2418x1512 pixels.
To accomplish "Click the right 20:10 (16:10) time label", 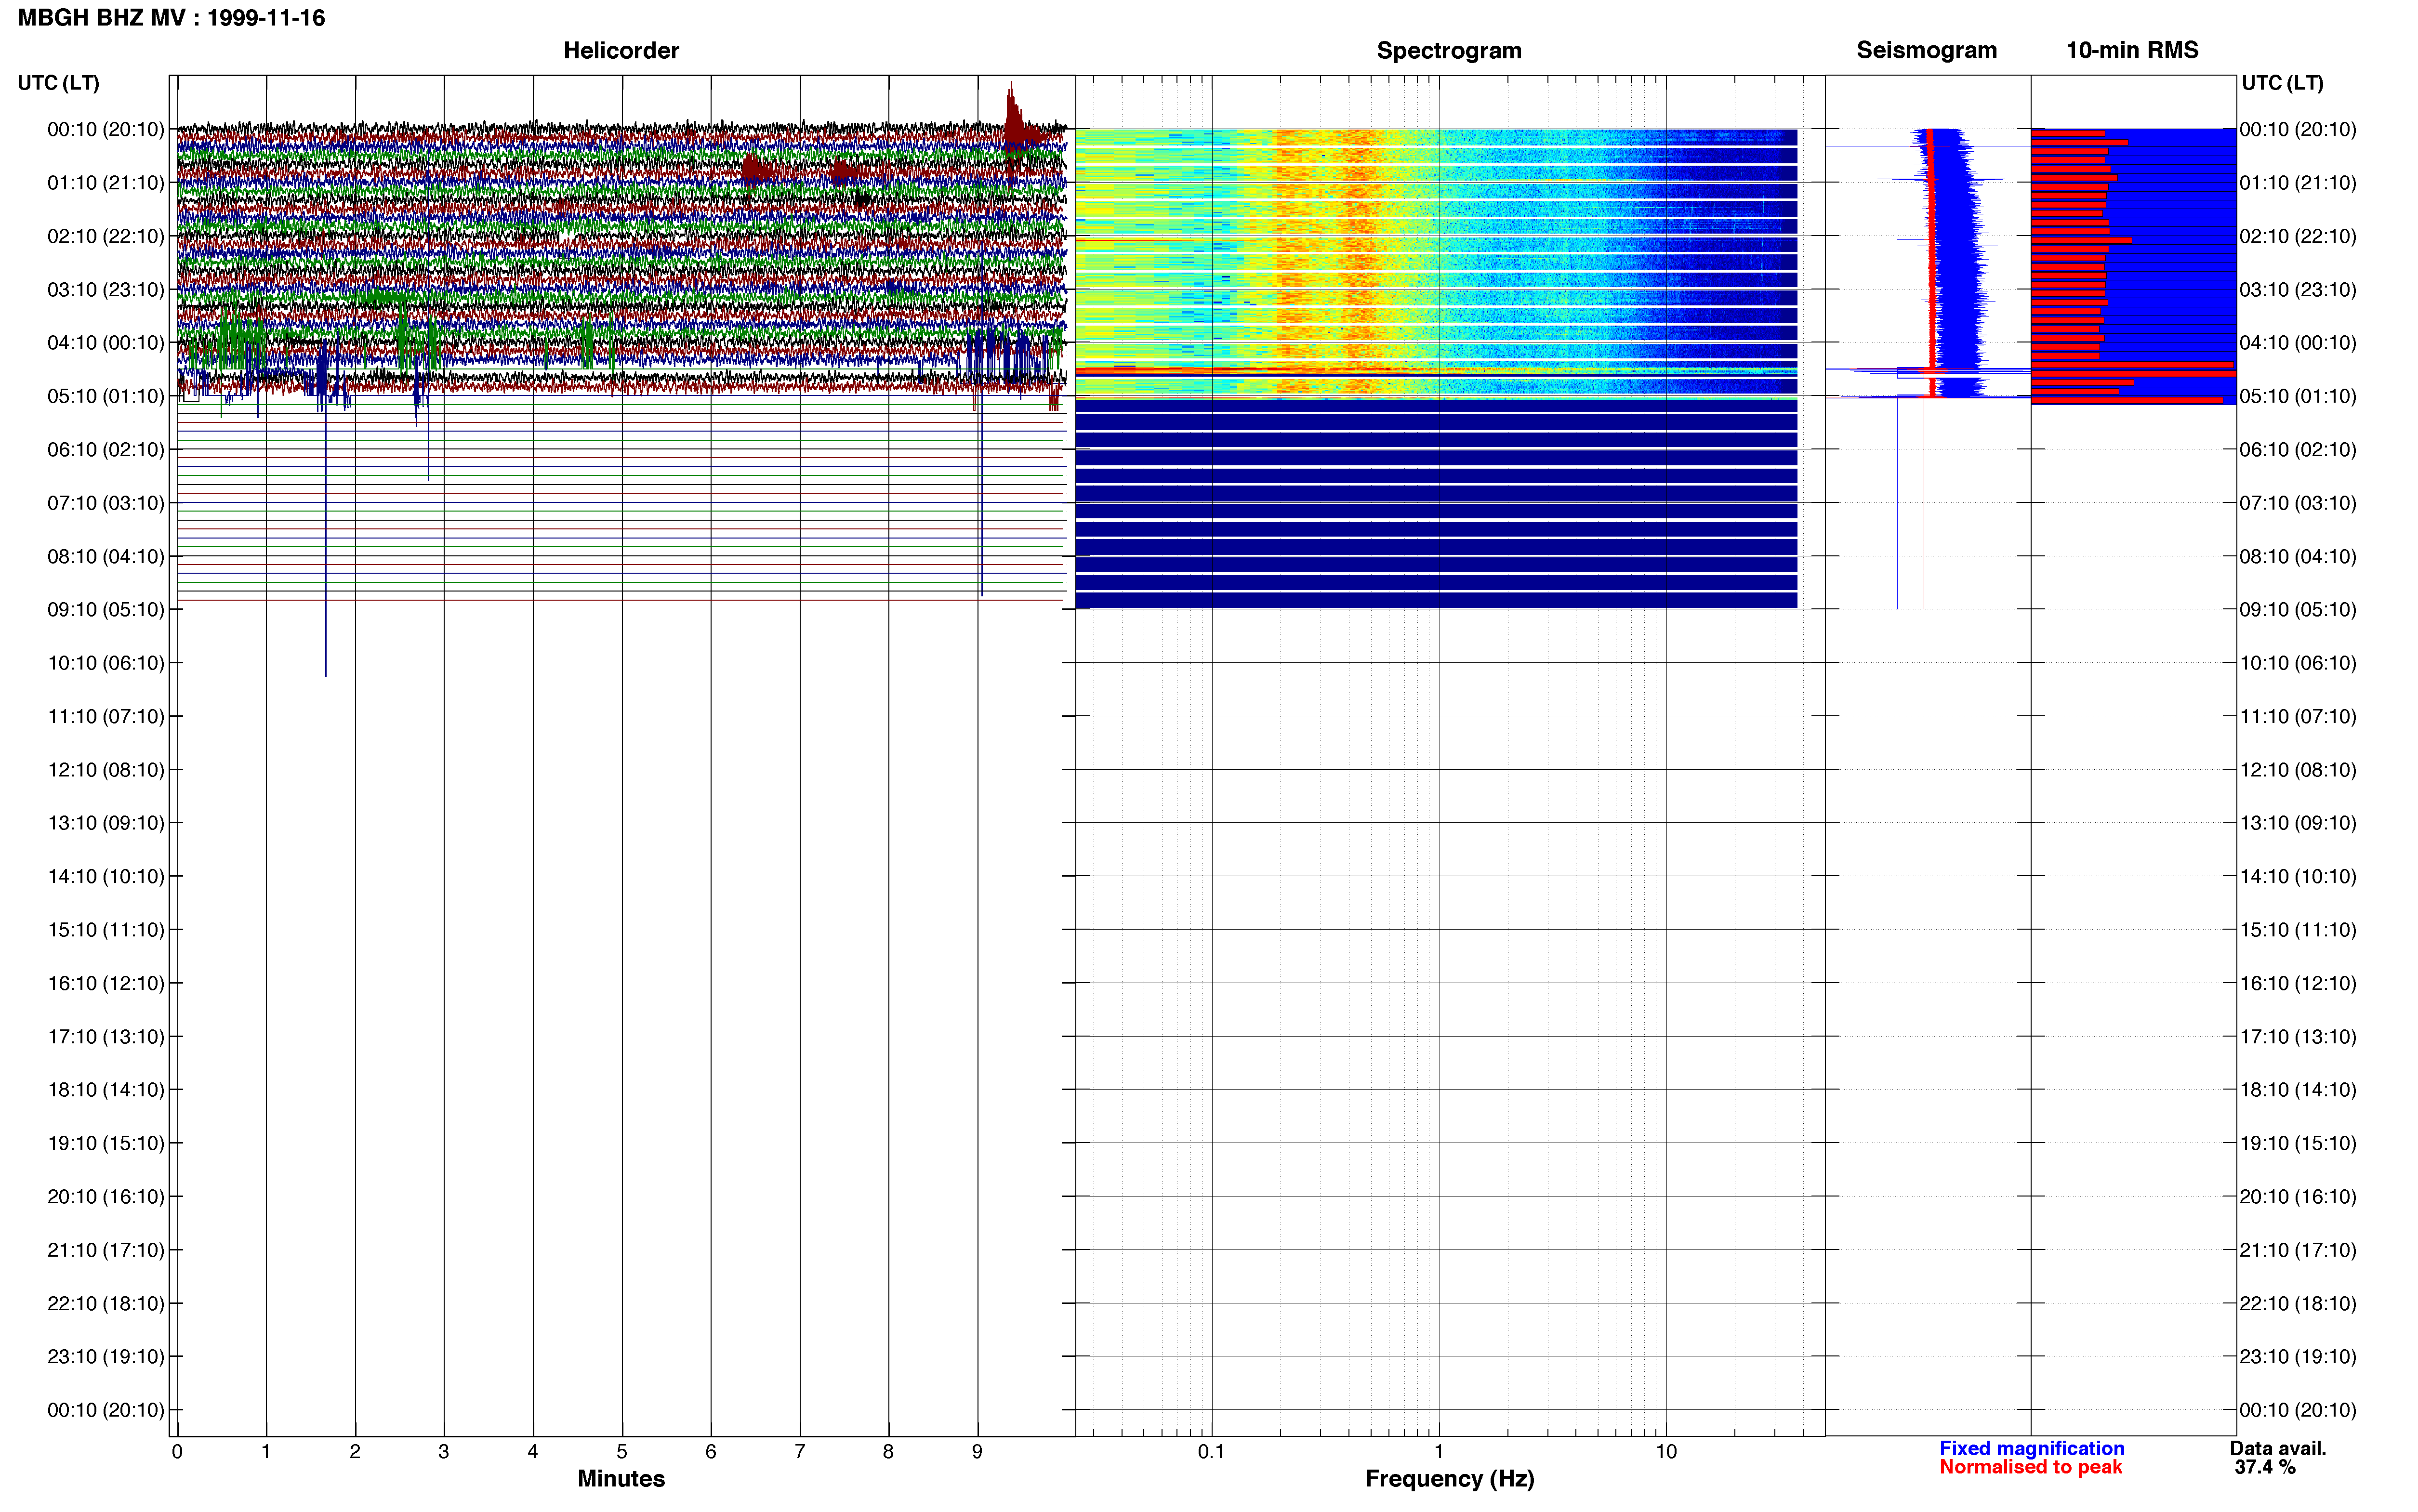I will tap(2298, 1197).
